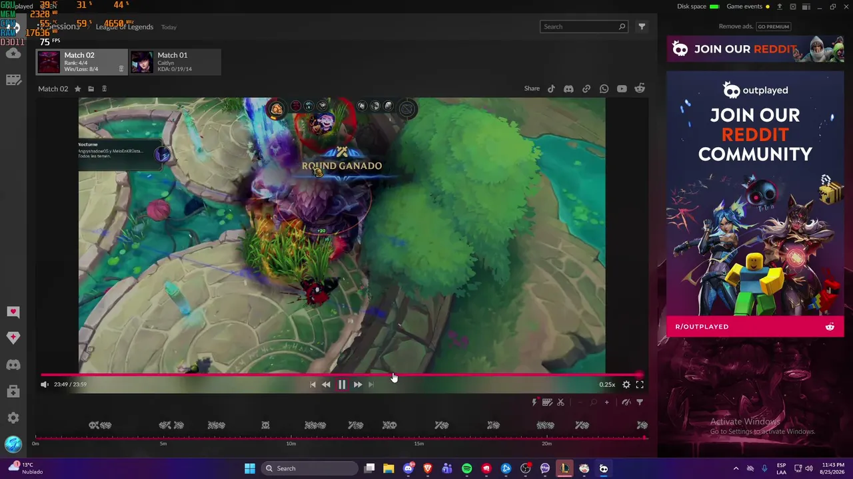The width and height of the screenshot is (853, 479).
Task: Click the video preview area
Action: click(x=342, y=236)
